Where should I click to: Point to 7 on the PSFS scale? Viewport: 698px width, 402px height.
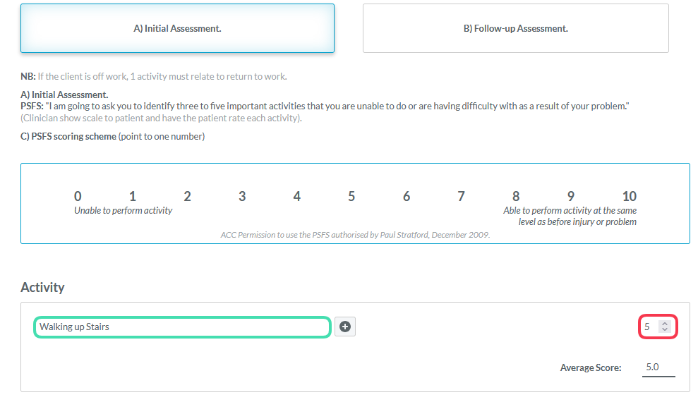click(461, 197)
